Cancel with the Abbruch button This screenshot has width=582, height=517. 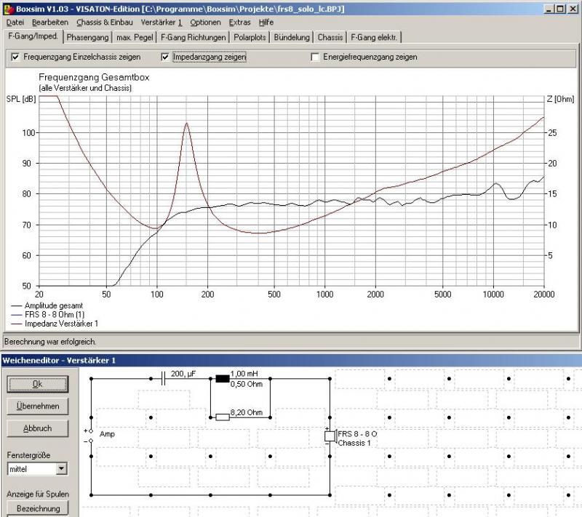[x=38, y=428]
